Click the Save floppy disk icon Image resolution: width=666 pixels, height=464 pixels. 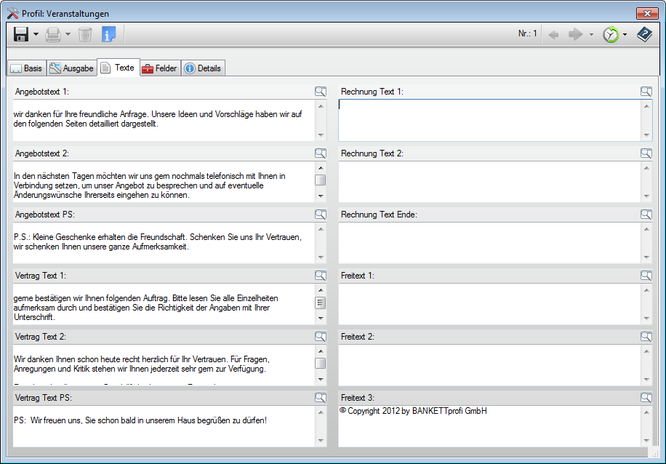21,34
